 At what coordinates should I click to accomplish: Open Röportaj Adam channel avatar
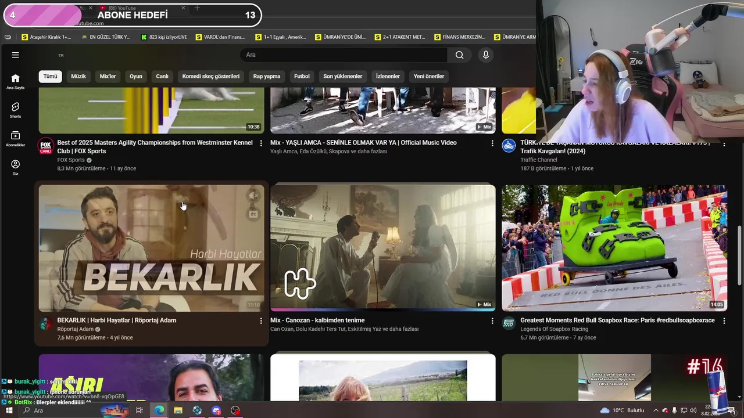coord(45,324)
